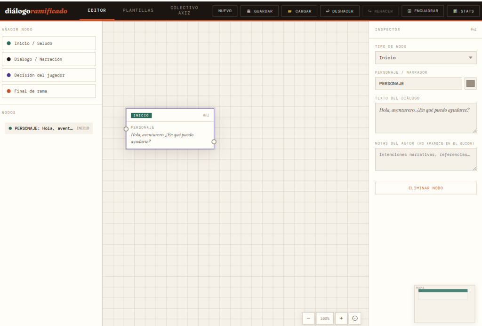Add an Inicio / Saludo node

[49, 43]
